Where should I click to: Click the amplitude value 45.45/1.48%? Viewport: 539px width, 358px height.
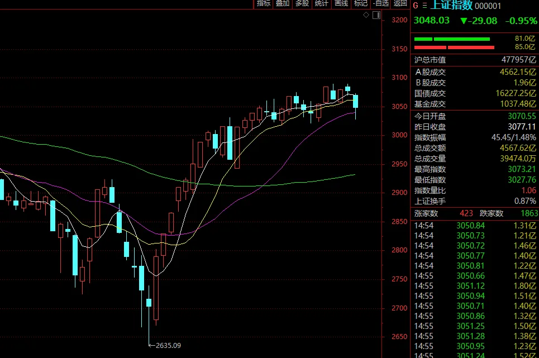point(513,137)
